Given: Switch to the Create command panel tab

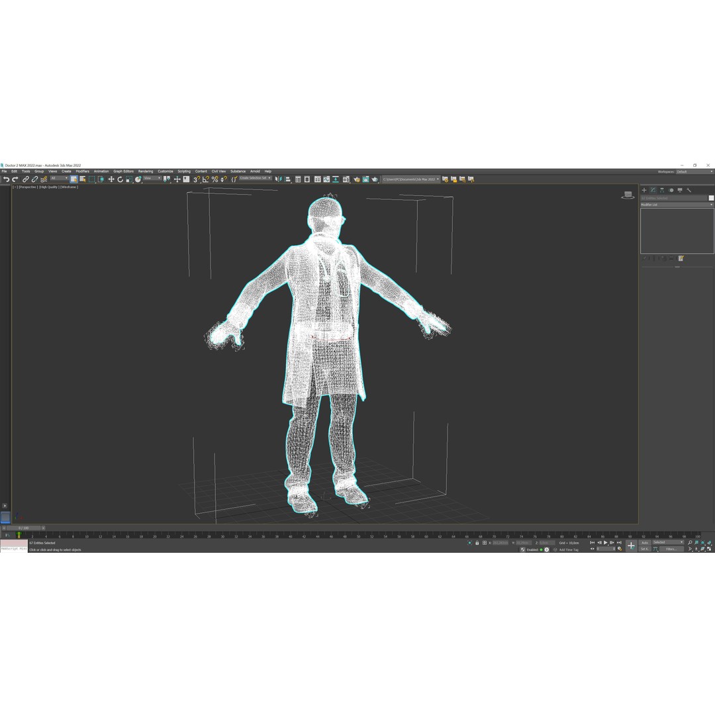Looking at the screenshot, I should pyautogui.click(x=644, y=190).
